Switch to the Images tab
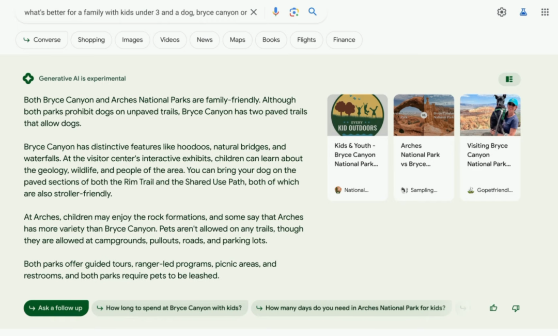The image size is (558, 336). pos(132,40)
